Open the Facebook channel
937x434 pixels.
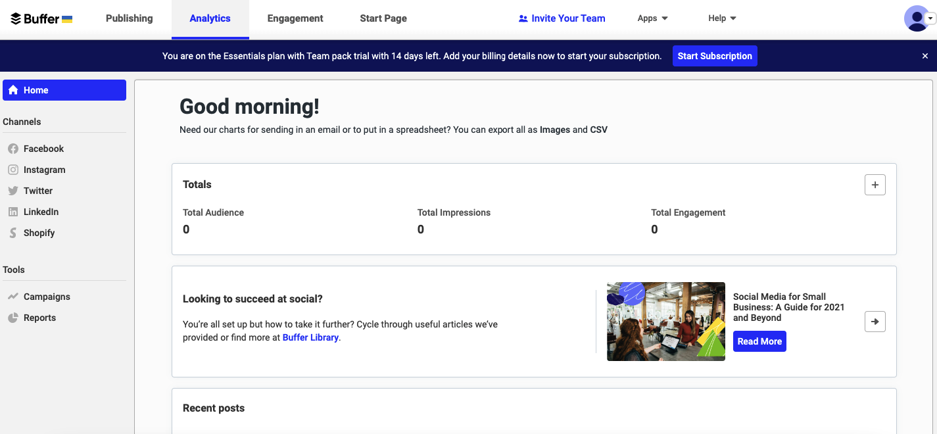[64, 149]
